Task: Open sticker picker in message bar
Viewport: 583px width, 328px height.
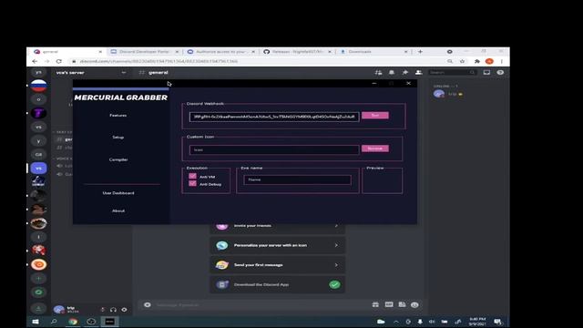Action: [402, 304]
